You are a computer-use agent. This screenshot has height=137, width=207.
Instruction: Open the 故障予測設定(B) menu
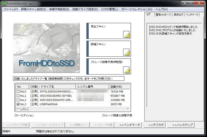(x=59, y=9)
